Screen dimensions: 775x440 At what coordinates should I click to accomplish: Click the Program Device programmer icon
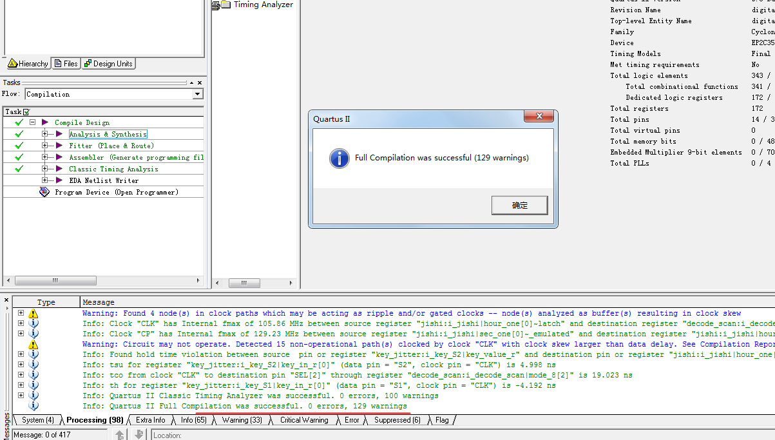(44, 192)
